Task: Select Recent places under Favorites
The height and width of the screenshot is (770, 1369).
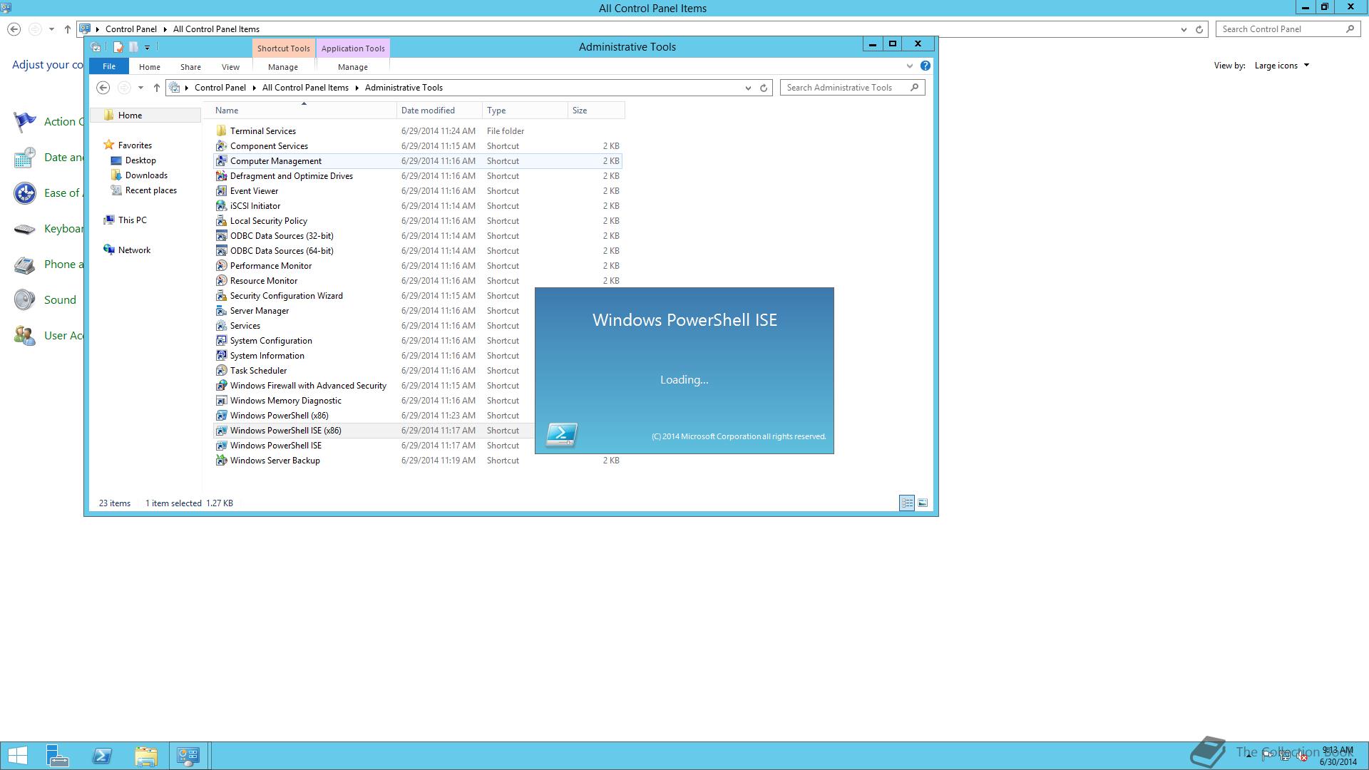Action: pyautogui.click(x=150, y=190)
